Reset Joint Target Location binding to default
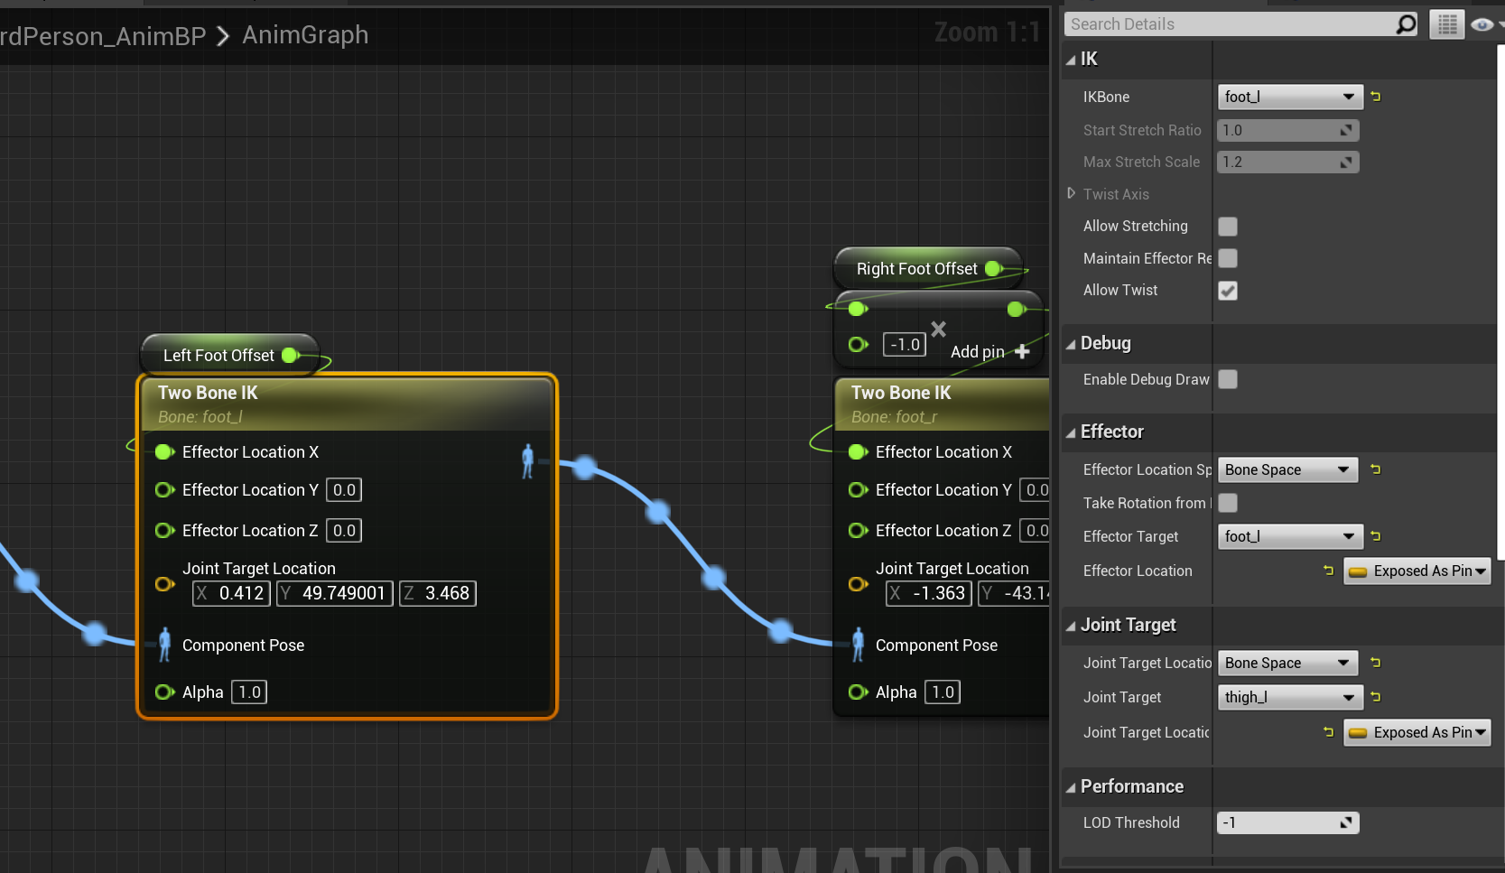Image resolution: width=1505 pixels, height=873 pixels. (1328, 732)
